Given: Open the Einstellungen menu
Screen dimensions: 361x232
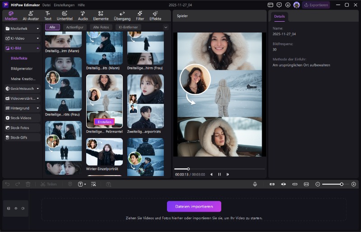Looking at the screenshot, I should coord(64,5).
